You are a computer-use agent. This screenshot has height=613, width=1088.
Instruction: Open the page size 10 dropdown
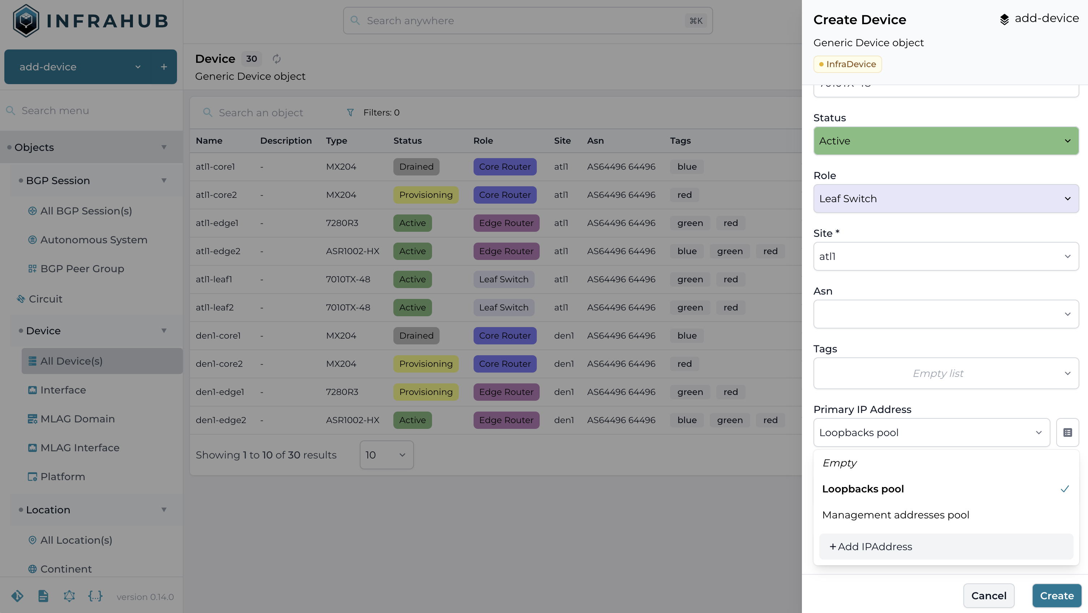(x=387, y=455)
